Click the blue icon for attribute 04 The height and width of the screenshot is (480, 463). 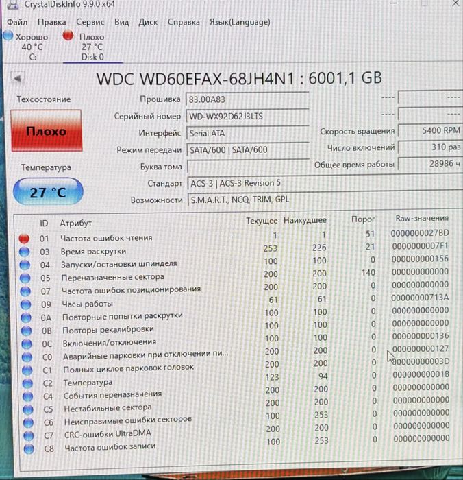click(x=25, y=265)
